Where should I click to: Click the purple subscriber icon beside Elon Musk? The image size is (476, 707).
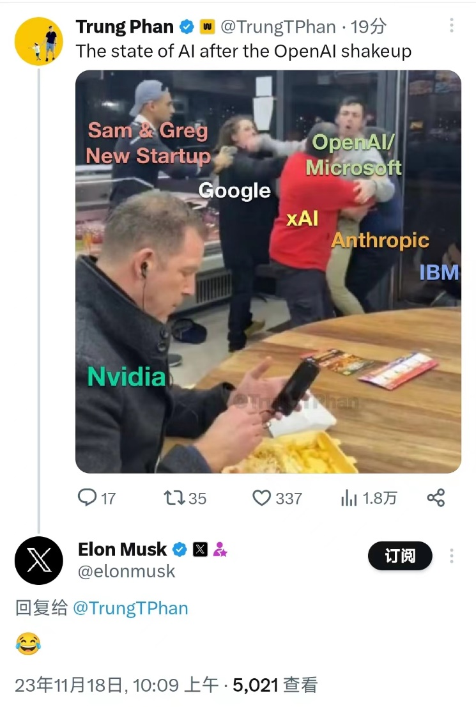[220, 550]
